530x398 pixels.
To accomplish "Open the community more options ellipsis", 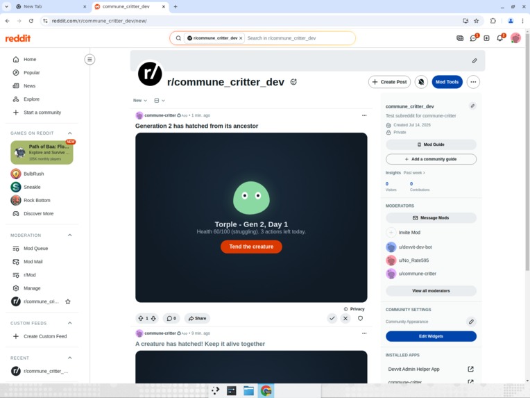I will click(x=473, y=82).
